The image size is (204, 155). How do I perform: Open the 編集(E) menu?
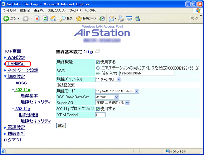point(25,11)
